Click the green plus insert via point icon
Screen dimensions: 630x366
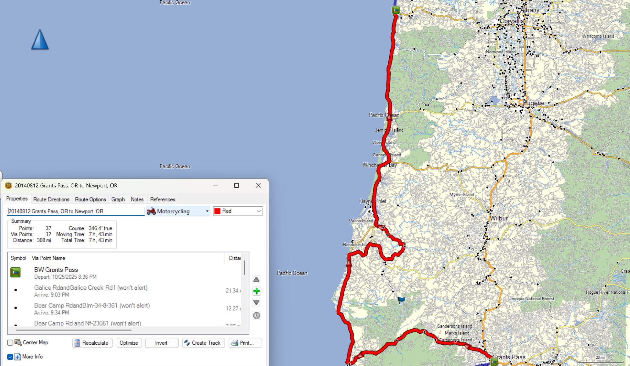257,291
